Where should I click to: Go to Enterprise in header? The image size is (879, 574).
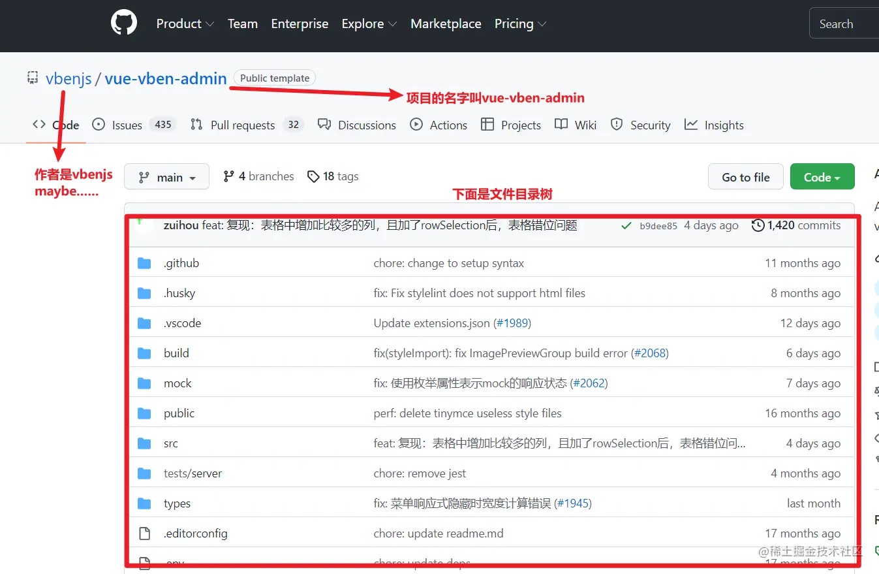pos(300,24)
